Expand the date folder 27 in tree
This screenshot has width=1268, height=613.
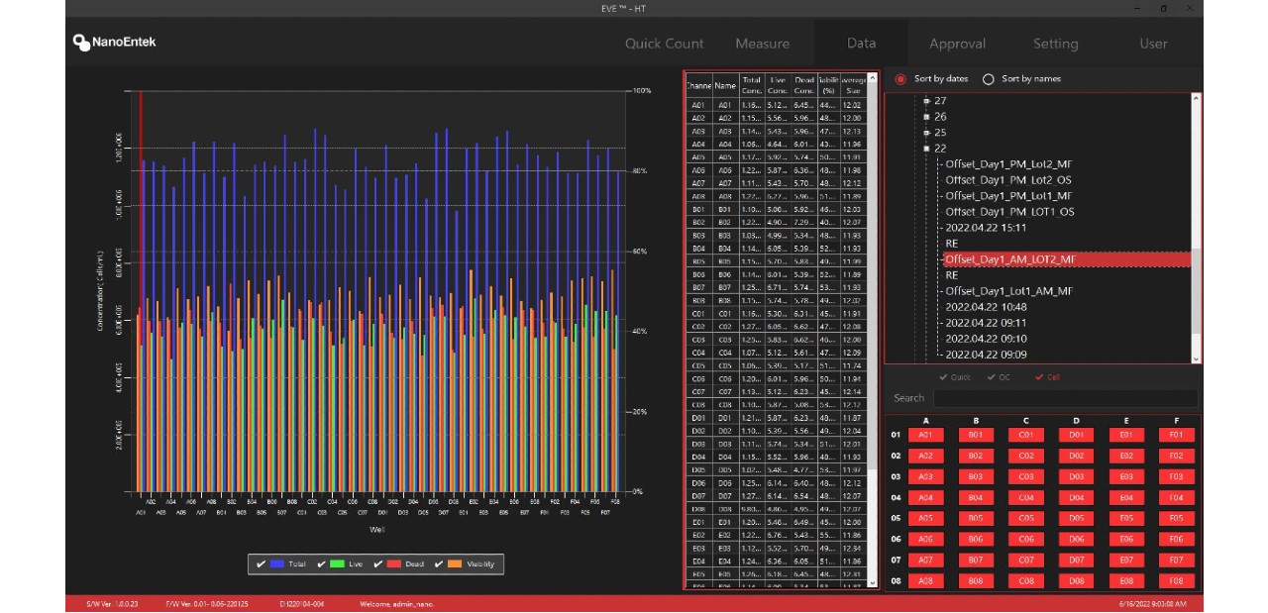pos(926,101)
